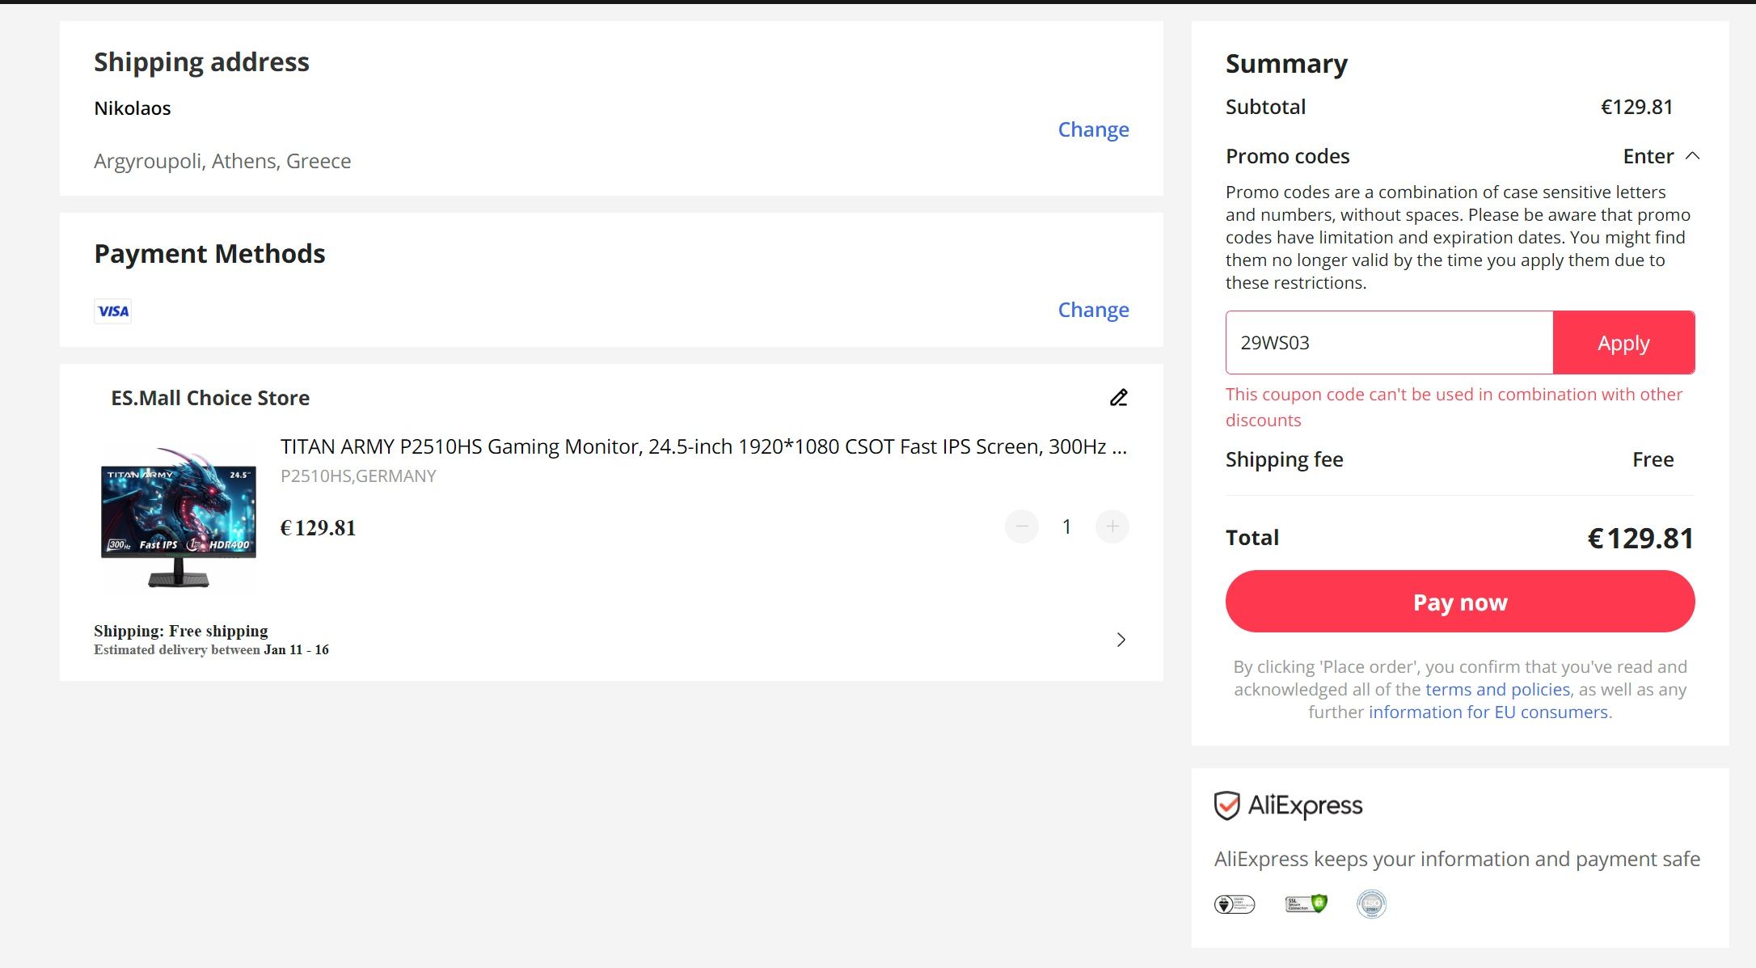
Task: Click the promo code input field
Action: [1389, 343]
